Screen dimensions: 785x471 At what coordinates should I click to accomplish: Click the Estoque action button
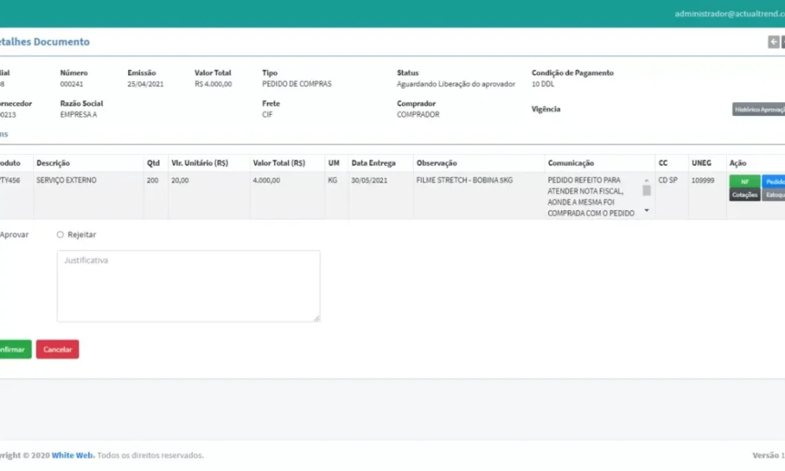(773, 195)
